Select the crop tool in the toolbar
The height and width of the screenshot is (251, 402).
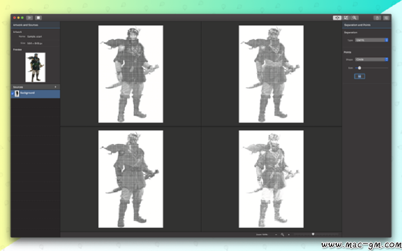346,18
